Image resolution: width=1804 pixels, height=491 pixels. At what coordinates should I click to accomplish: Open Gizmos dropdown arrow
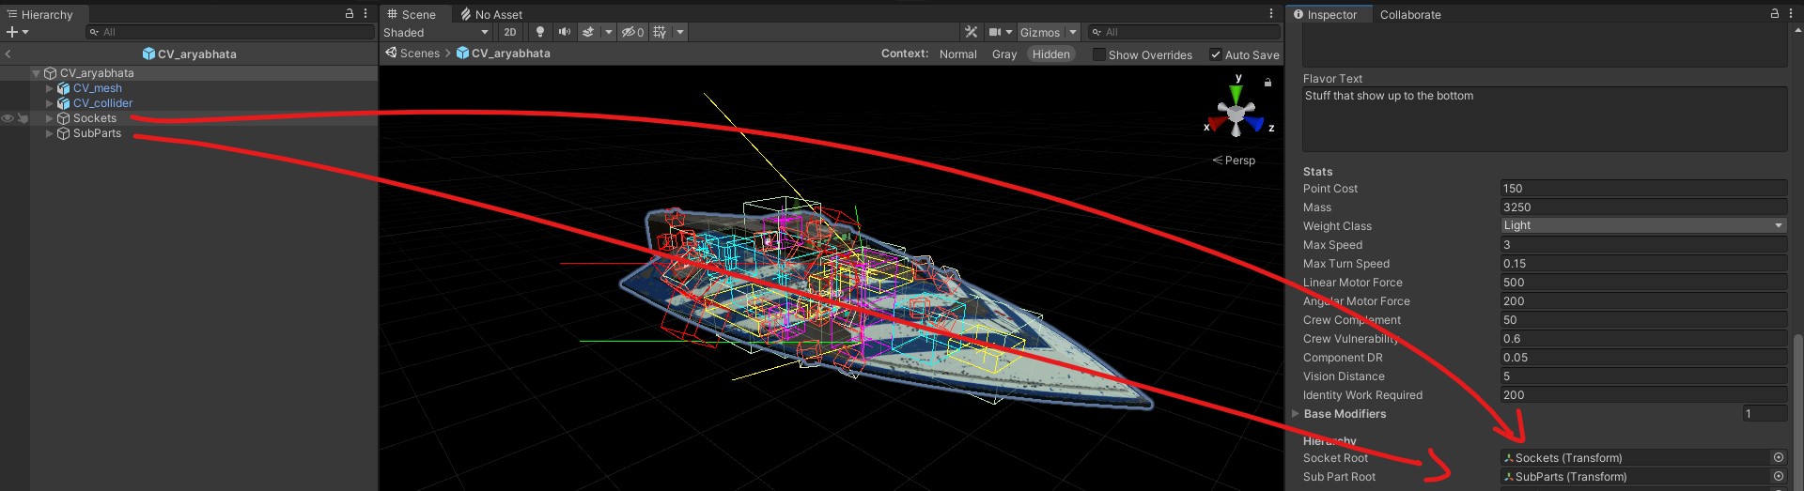(1073, 32)
